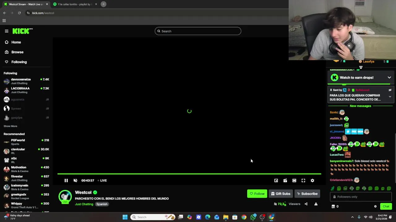Click the Followers only chat input
Image resolution: width=396 pixels, height=222 pixels.
click(x=361, y=197)
